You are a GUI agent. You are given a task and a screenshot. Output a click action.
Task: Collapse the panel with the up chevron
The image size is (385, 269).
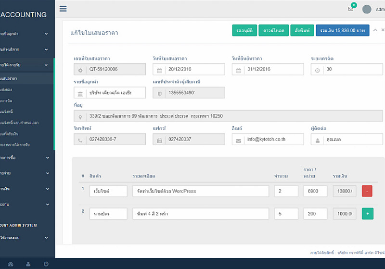[x=375, y=30]
